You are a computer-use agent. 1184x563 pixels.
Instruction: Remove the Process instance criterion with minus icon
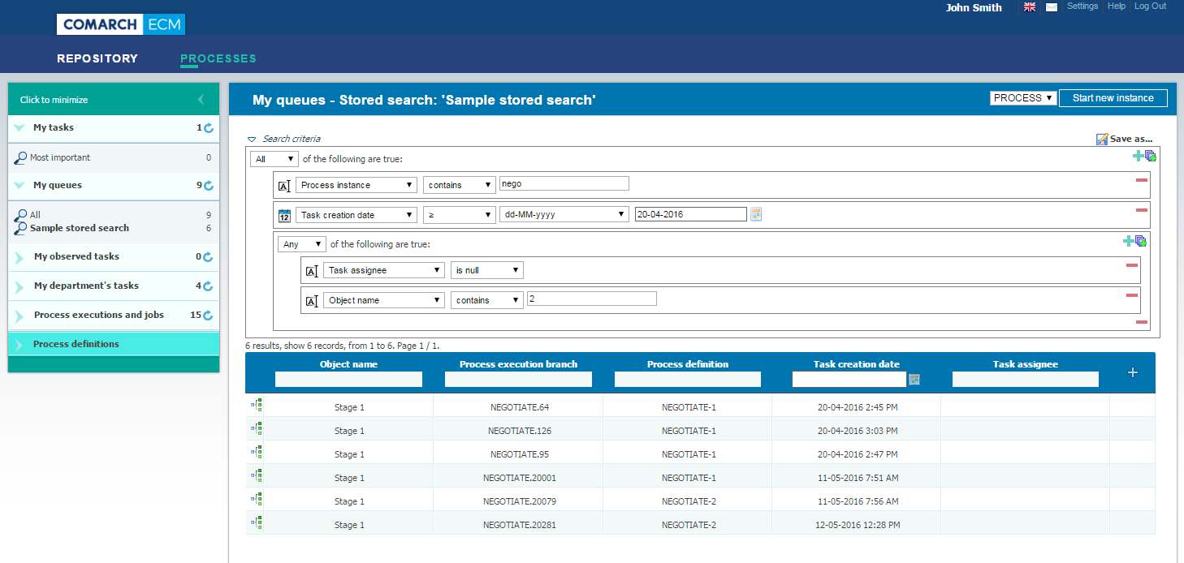pyautogui.click(x=1142, y=180)
